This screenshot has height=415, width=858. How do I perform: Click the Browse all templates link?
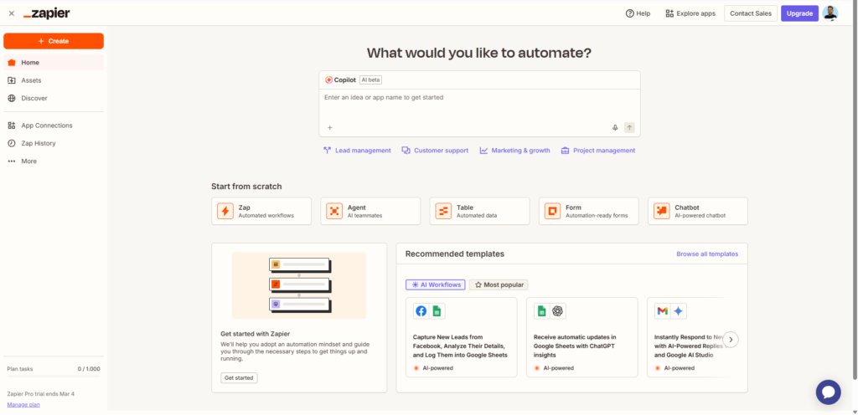coord(706,254)
